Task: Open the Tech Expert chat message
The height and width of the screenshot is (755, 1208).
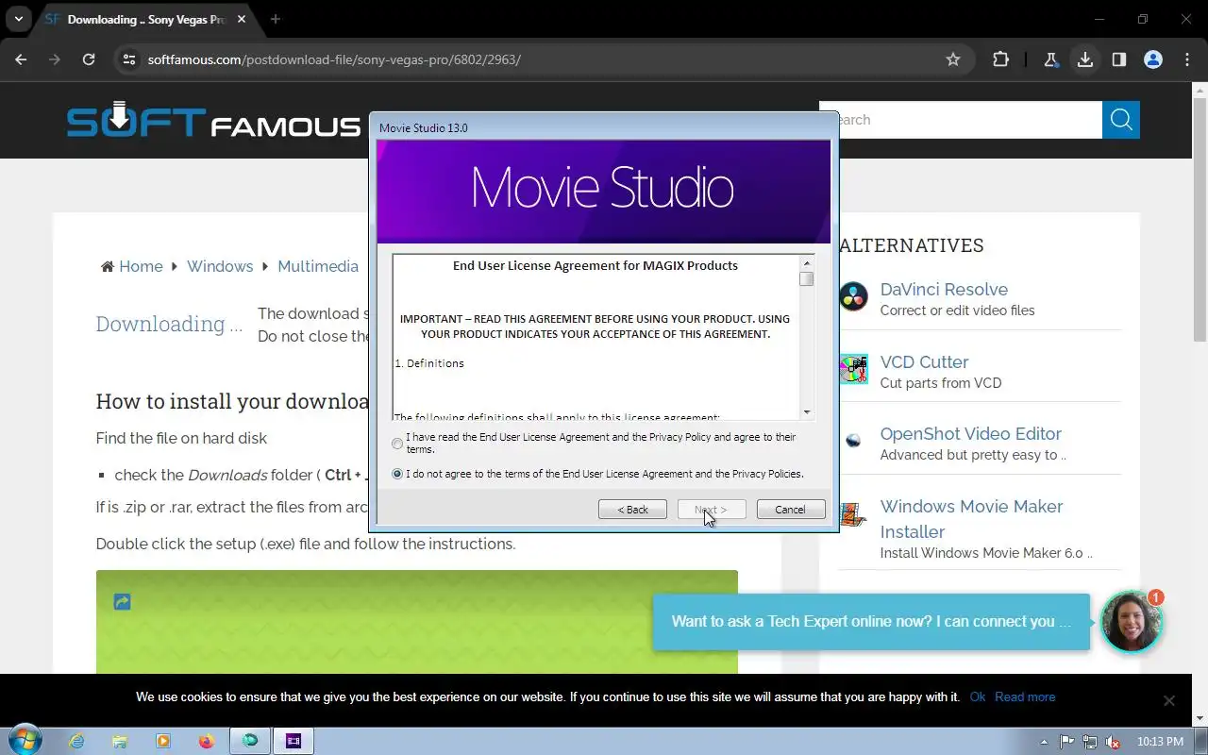Action: tap(871, 622)
